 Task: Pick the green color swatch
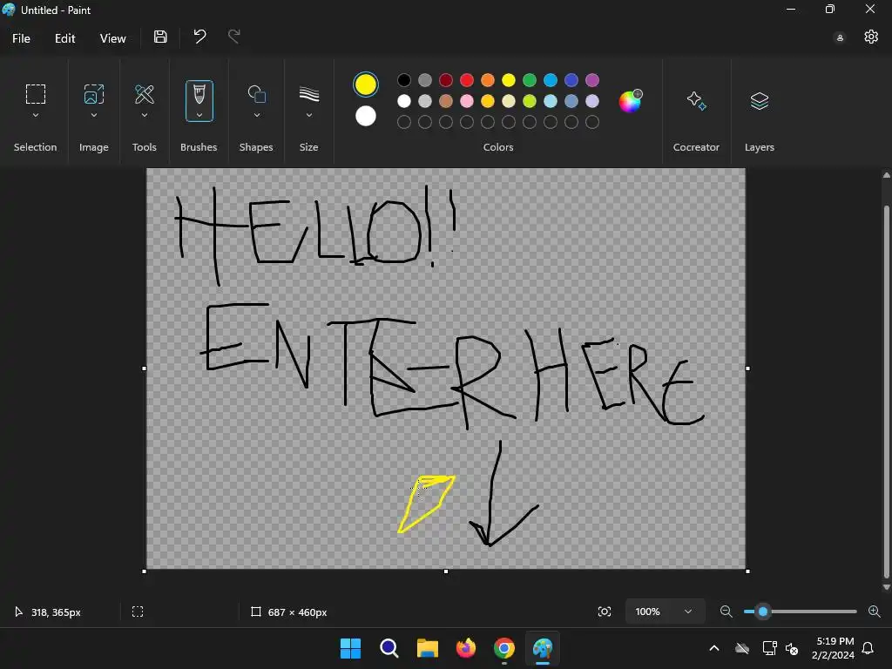[530, 80]
